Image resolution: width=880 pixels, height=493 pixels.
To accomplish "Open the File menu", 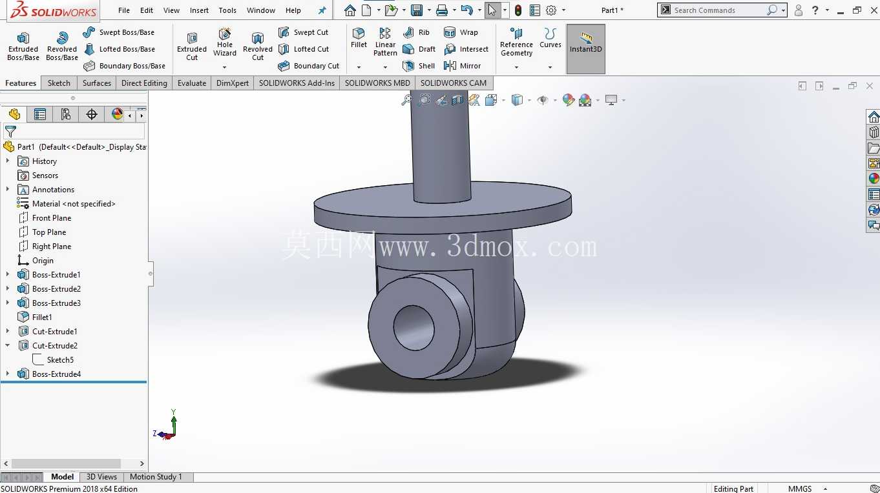I will pos(124,10).
